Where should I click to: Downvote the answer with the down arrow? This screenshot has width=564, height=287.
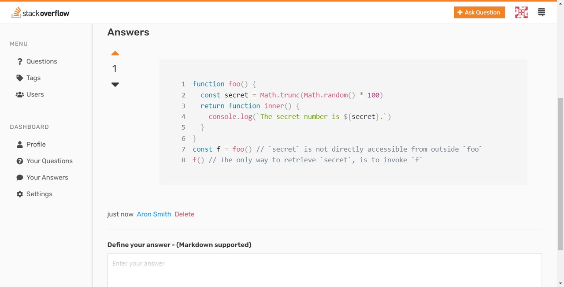click(x=115, y=84)
